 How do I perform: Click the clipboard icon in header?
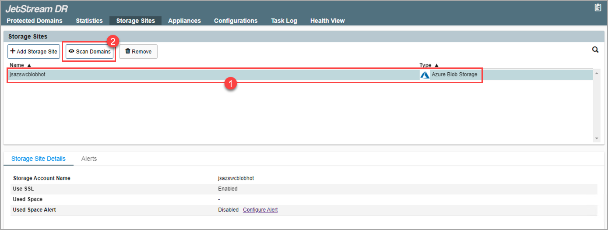click(598, 7)
